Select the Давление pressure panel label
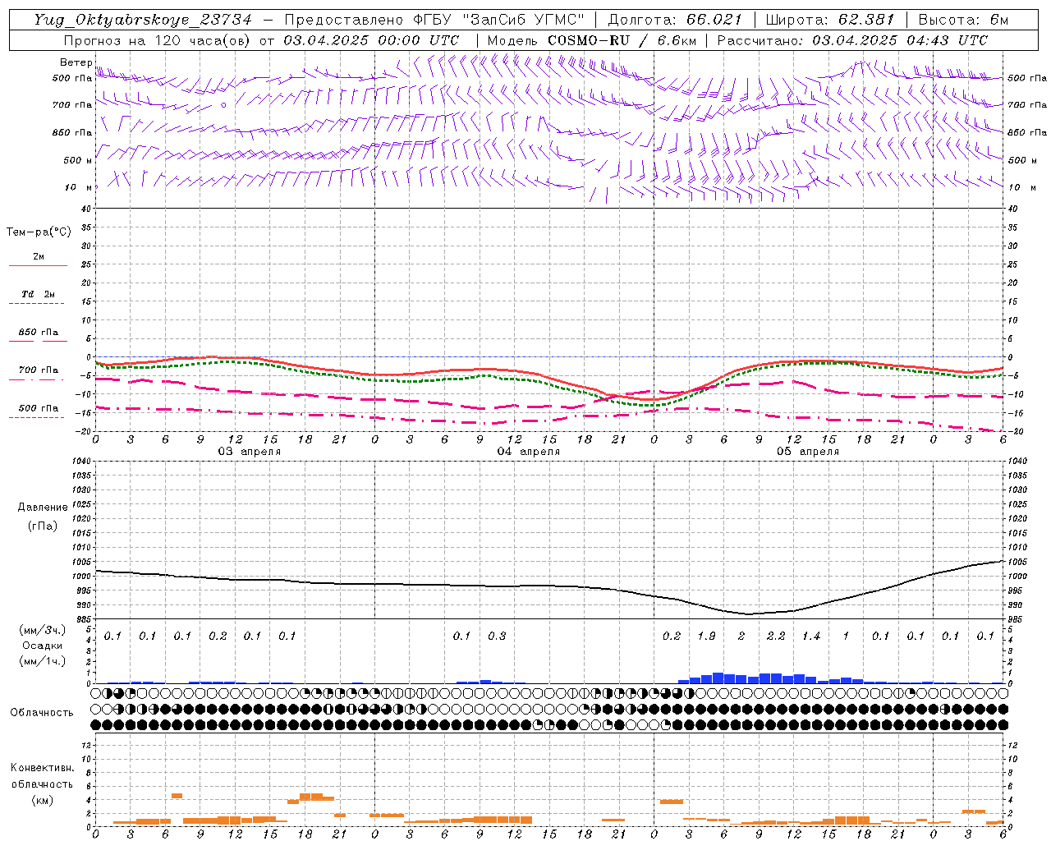 [43, 508]
